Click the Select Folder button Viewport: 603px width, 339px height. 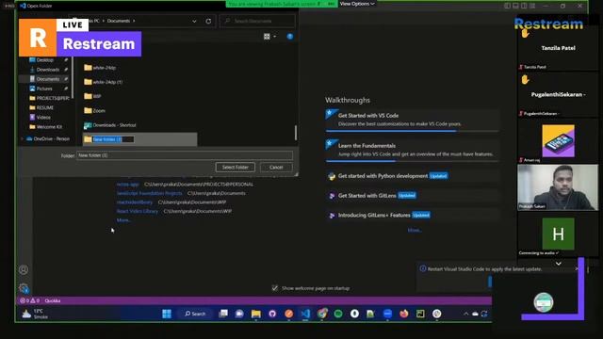click(236, 168)
